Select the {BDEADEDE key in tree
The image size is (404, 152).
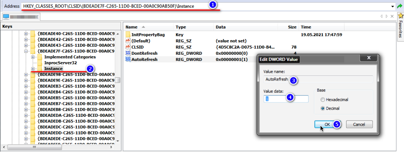[x=76, y=139]
